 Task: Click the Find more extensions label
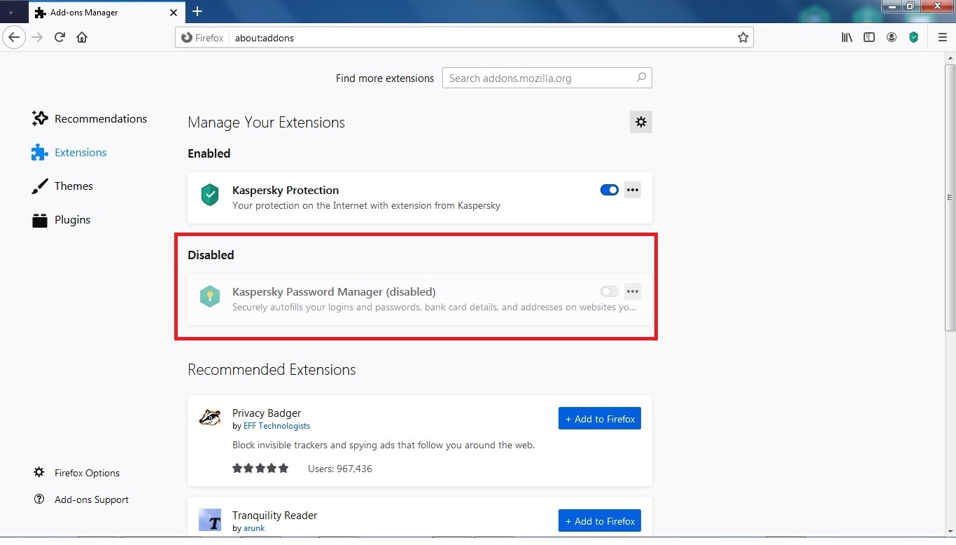[x=385, y=78]
